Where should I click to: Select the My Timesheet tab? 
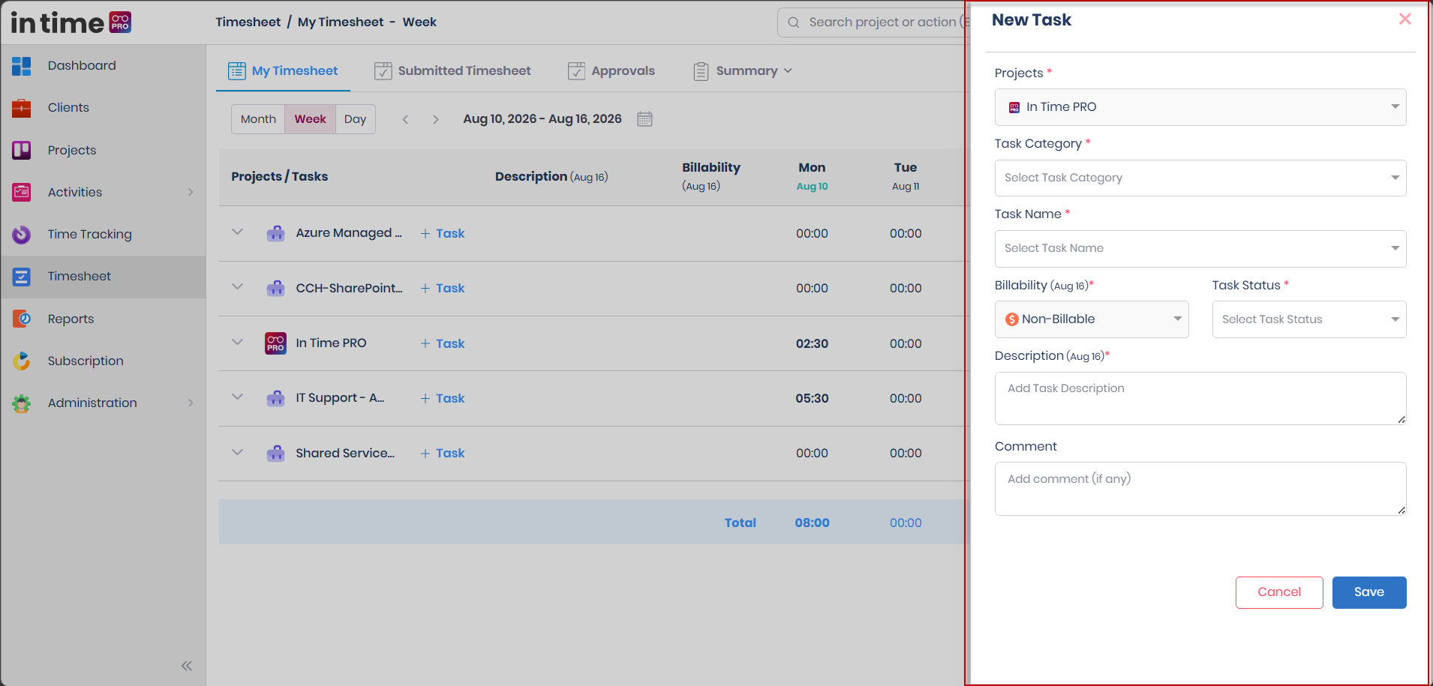(x=283, y=71)
